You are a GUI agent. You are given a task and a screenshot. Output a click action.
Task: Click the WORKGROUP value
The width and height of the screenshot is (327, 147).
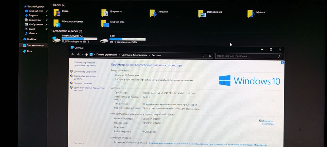pos(149,132)
